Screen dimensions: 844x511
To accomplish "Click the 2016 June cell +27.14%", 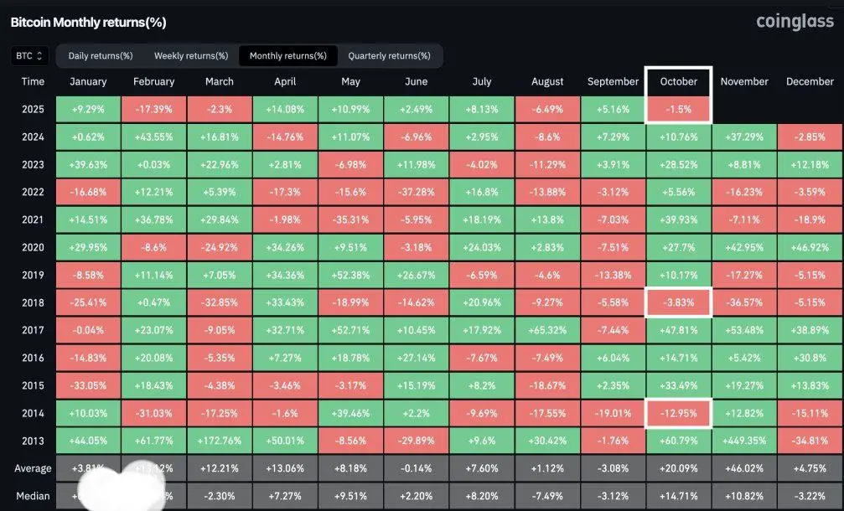I will coord(416,358).
